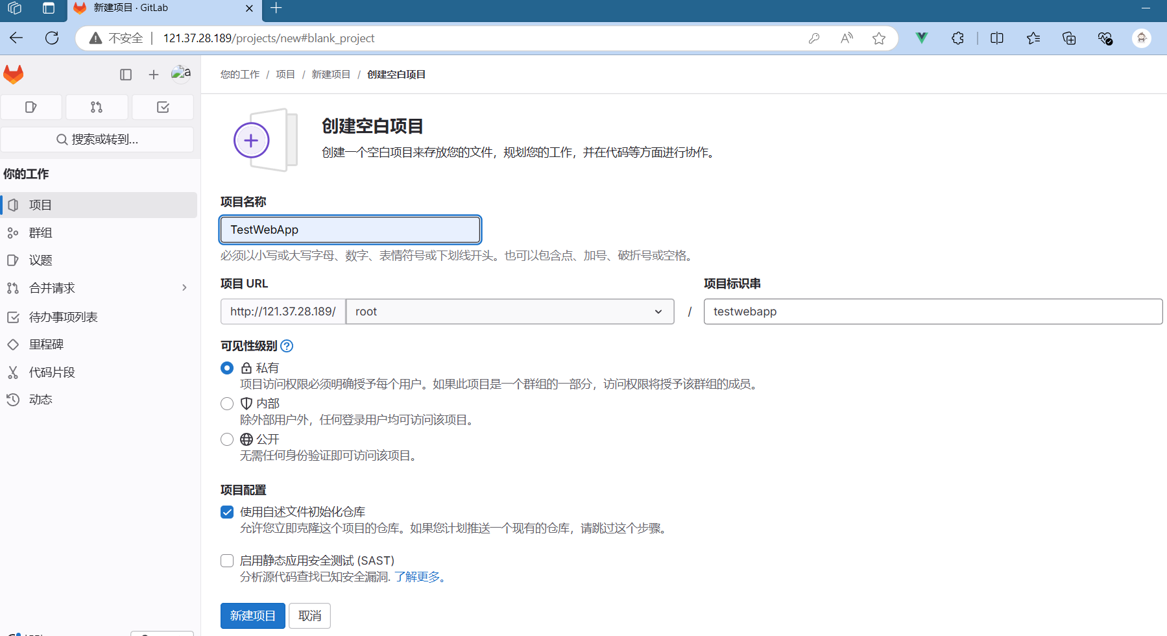Open to-do list shortcut icon
1167x636 pixels.
coord(163,107)
